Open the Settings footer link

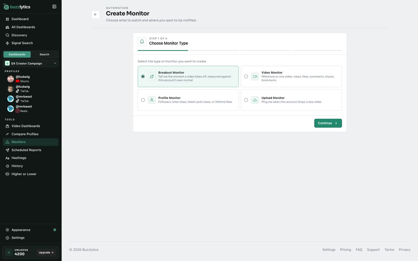(329, 250)
